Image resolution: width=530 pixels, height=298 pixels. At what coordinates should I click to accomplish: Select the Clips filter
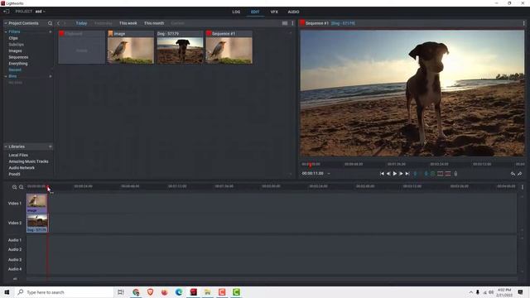[13, 38]
